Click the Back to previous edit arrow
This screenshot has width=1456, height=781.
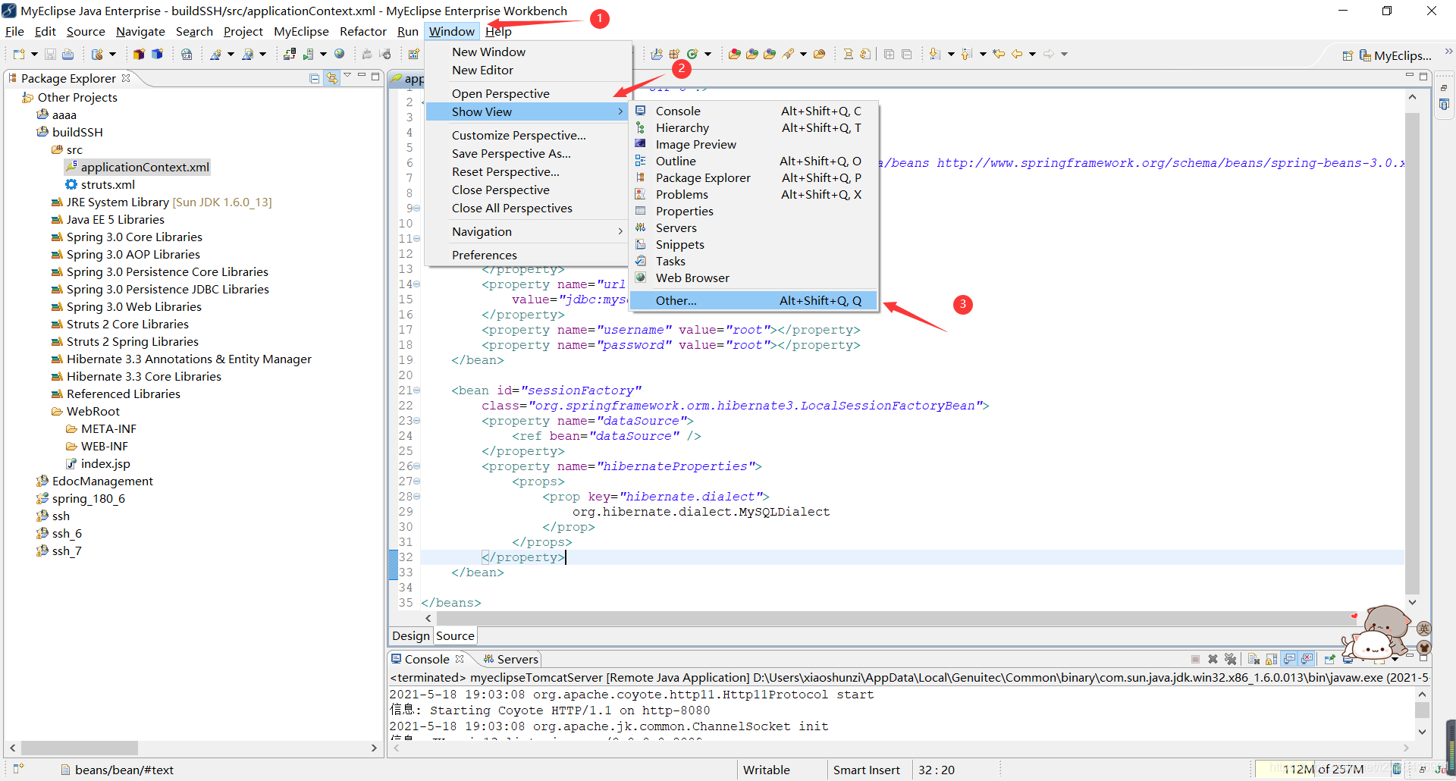click(x=998, y=54)
